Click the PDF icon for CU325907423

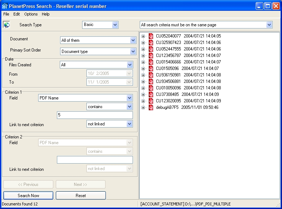151,43
